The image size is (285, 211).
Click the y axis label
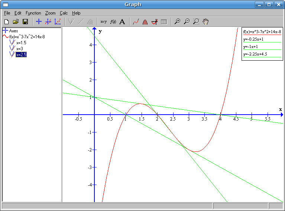coord(100,32)
